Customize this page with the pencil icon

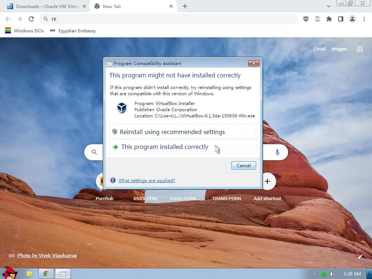point(360,256)
